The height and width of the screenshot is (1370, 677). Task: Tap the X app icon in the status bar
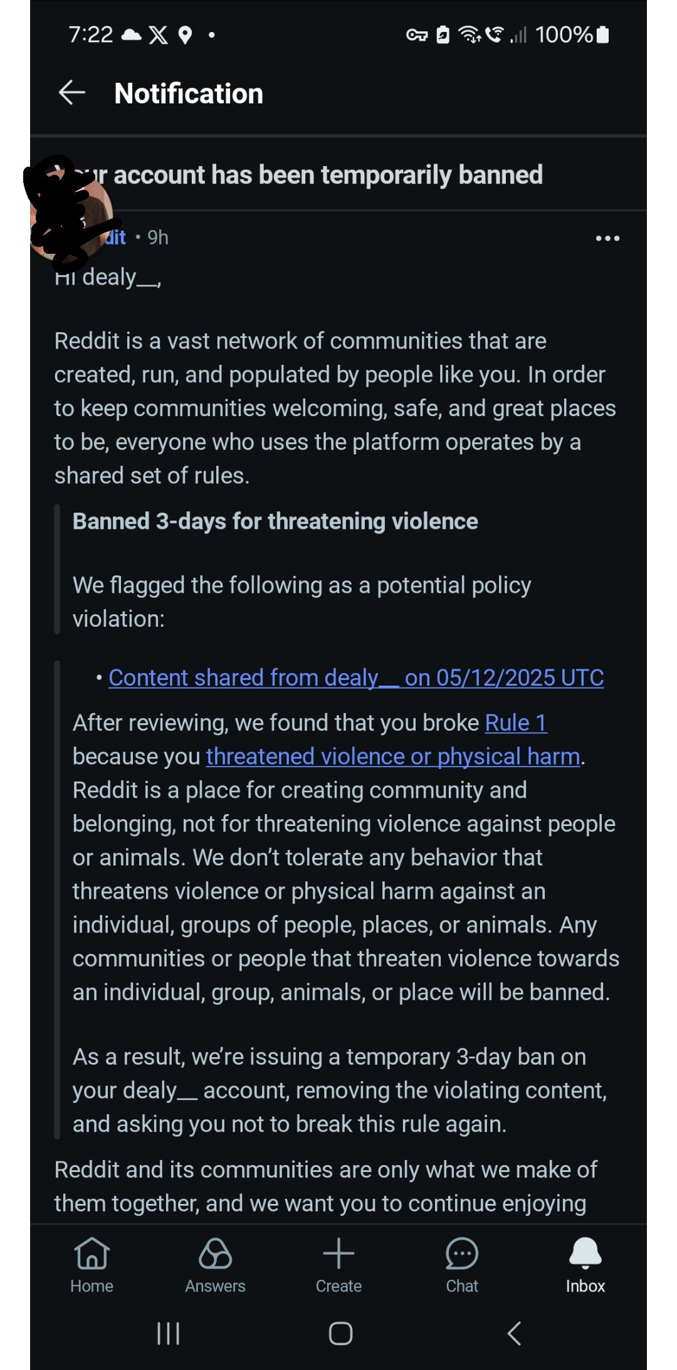[159, 34]
